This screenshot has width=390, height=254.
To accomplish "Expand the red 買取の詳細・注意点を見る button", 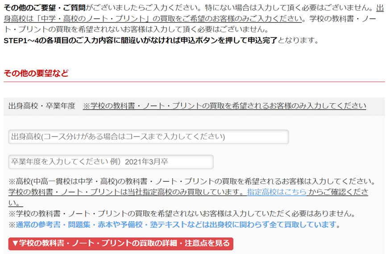I will 120,243.
